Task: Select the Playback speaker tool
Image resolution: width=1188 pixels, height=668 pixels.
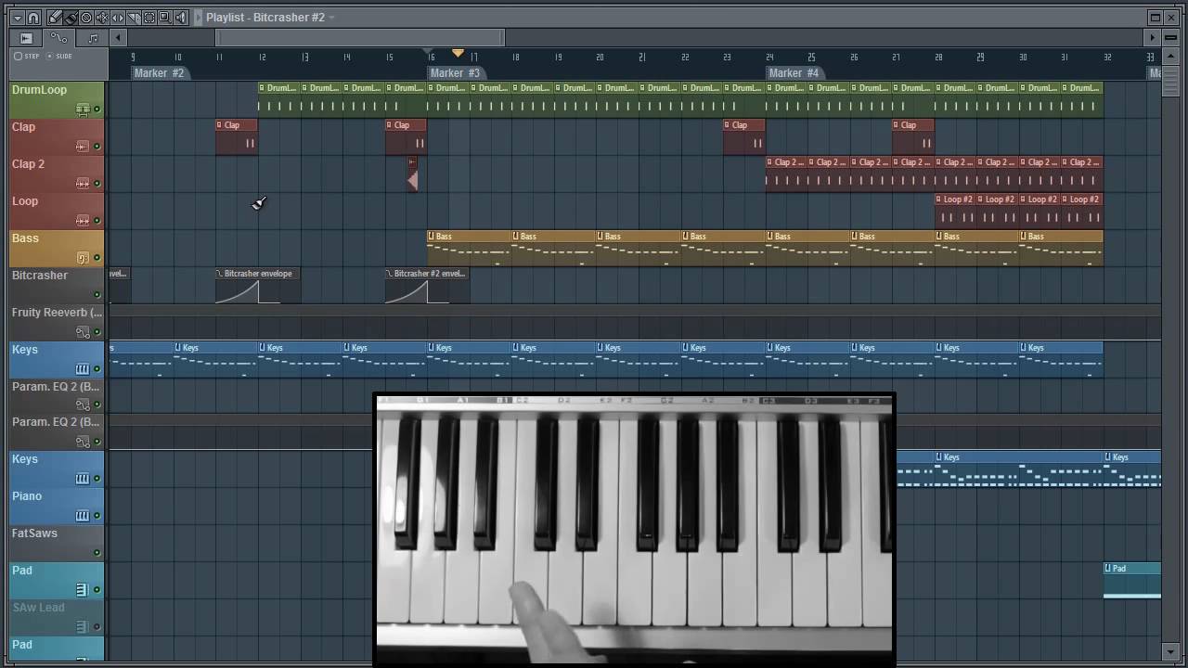Action: tap(181, 18)
